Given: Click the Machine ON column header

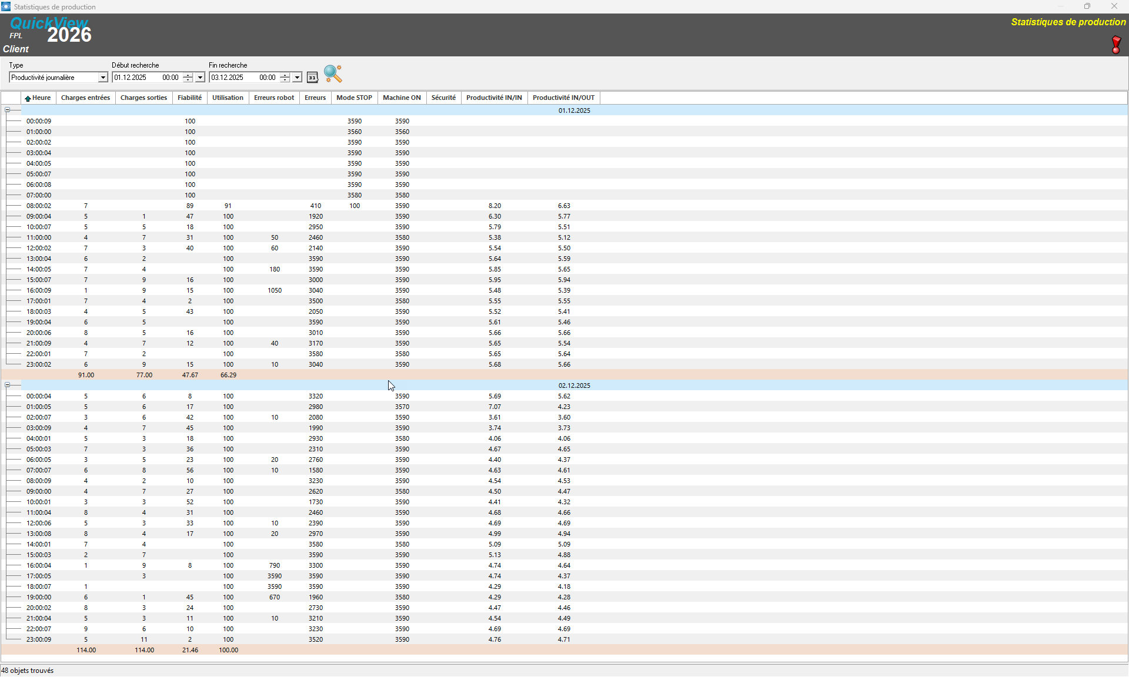Looking at the screenshot, I should pos(402,98).
